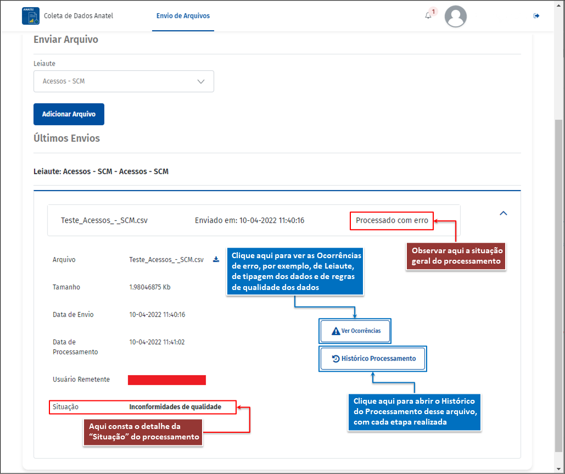565x474 pixels.
Task: Click the warning triangle icon in Ver Ocorrências
Action: 336,331
